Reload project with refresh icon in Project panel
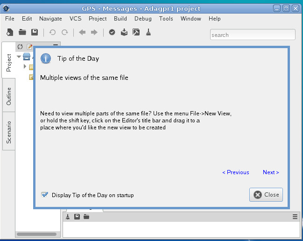 (20, 47)
